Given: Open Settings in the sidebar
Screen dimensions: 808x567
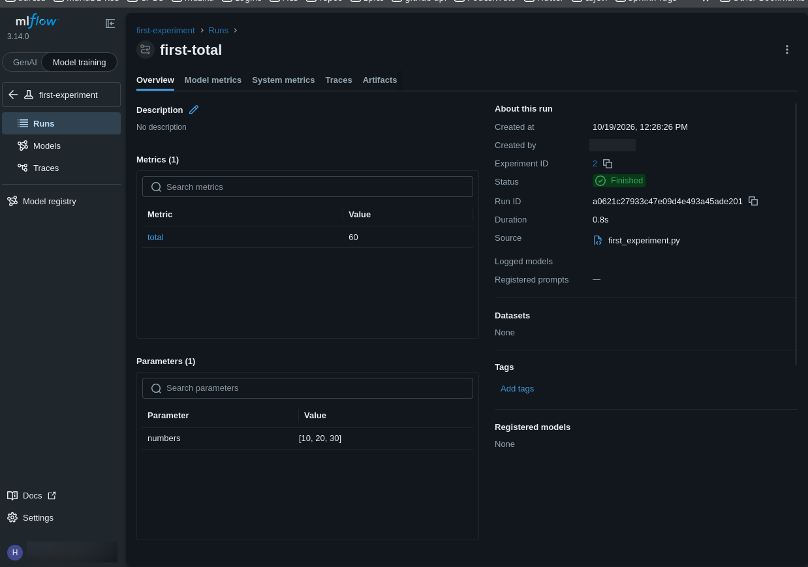Looking at the screenshot, I should 30,517.
